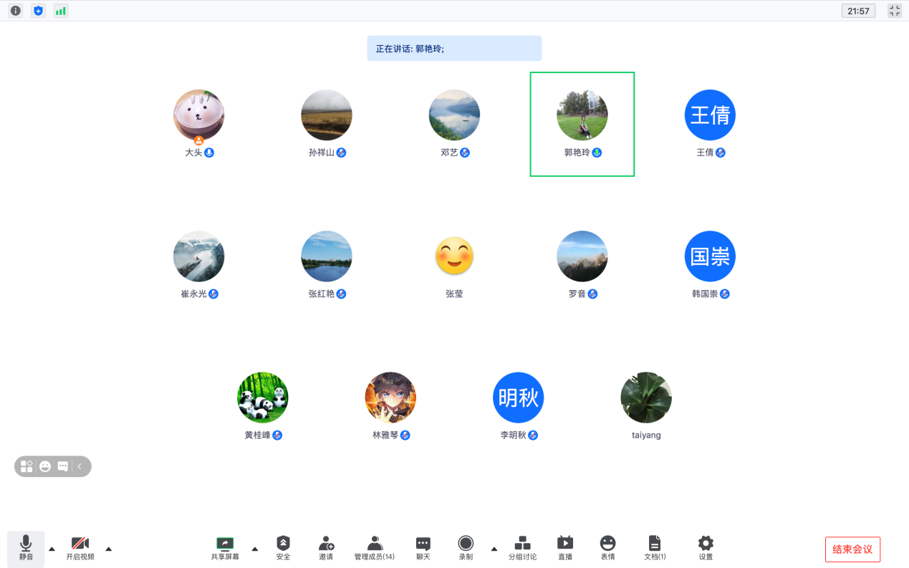Screen dimensions: 909x568
Task: Expand audio options arrow beside 静音
Action: (52, 549)
